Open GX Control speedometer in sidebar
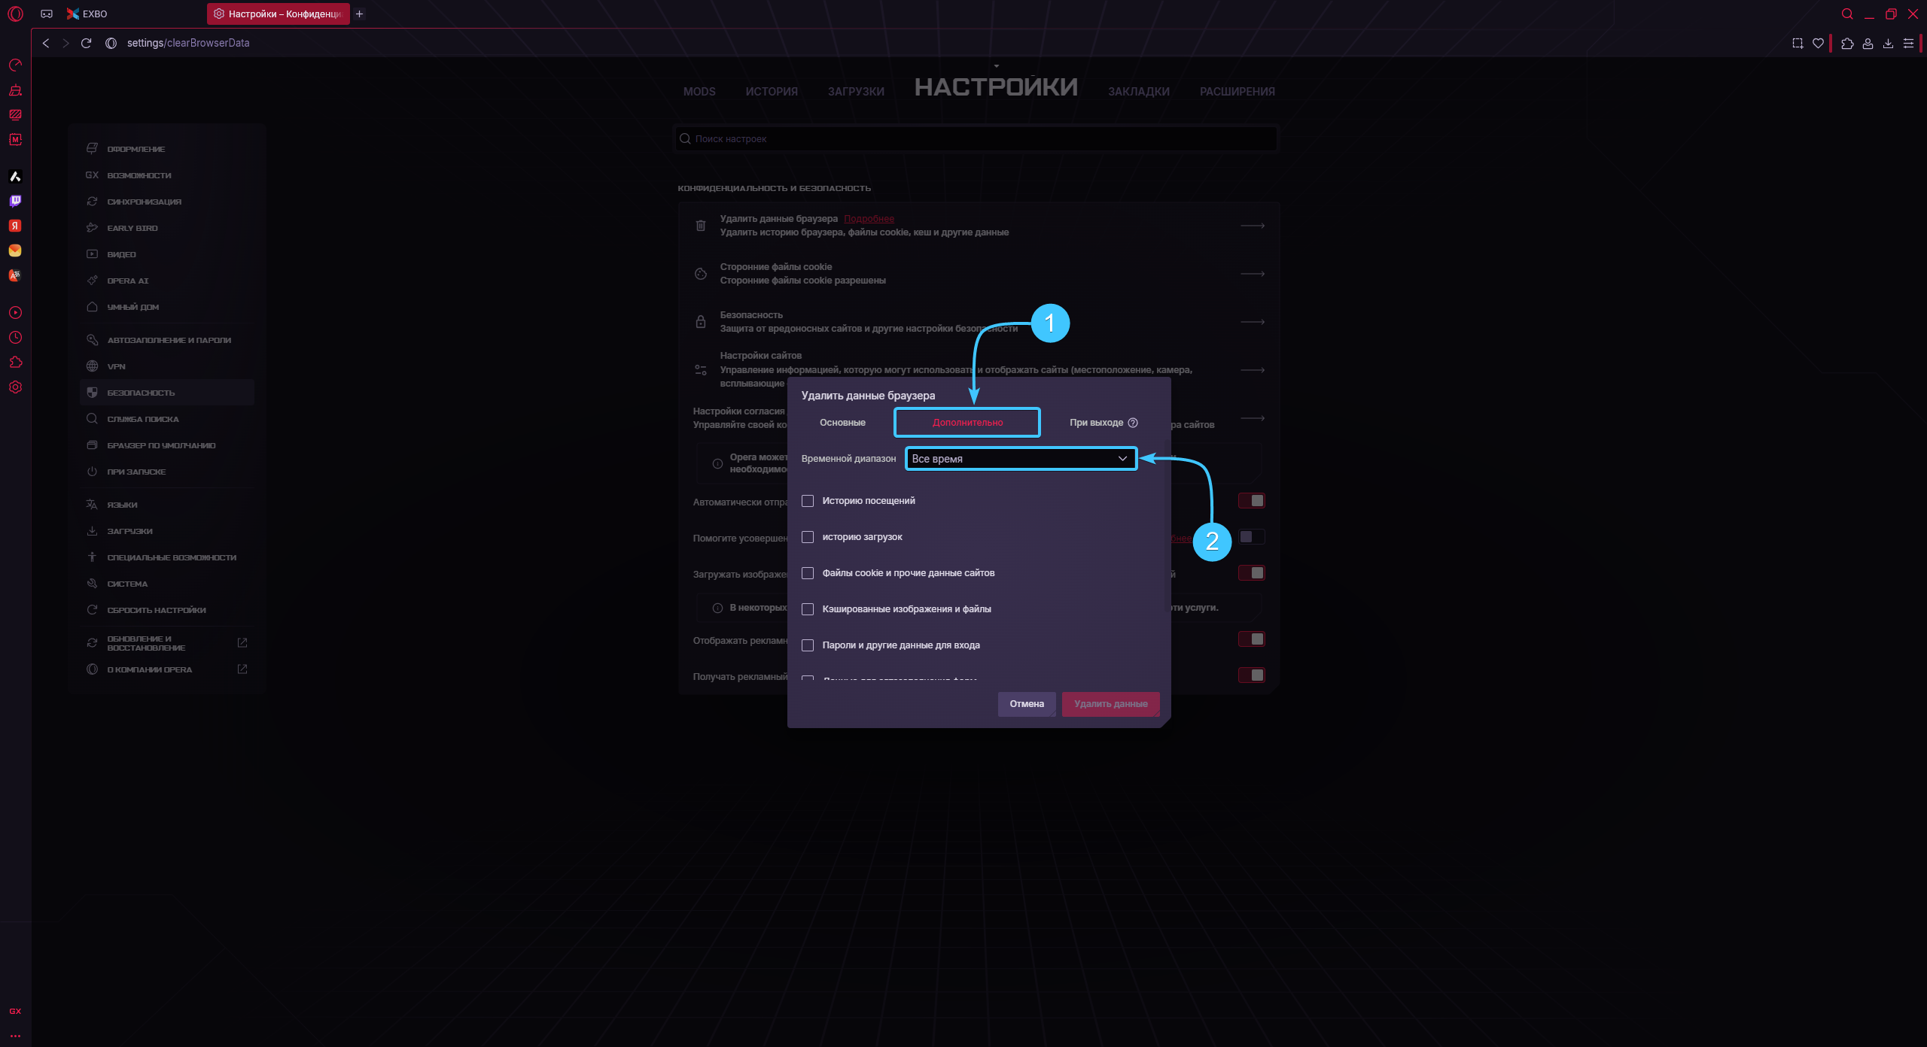 [15, 65]
